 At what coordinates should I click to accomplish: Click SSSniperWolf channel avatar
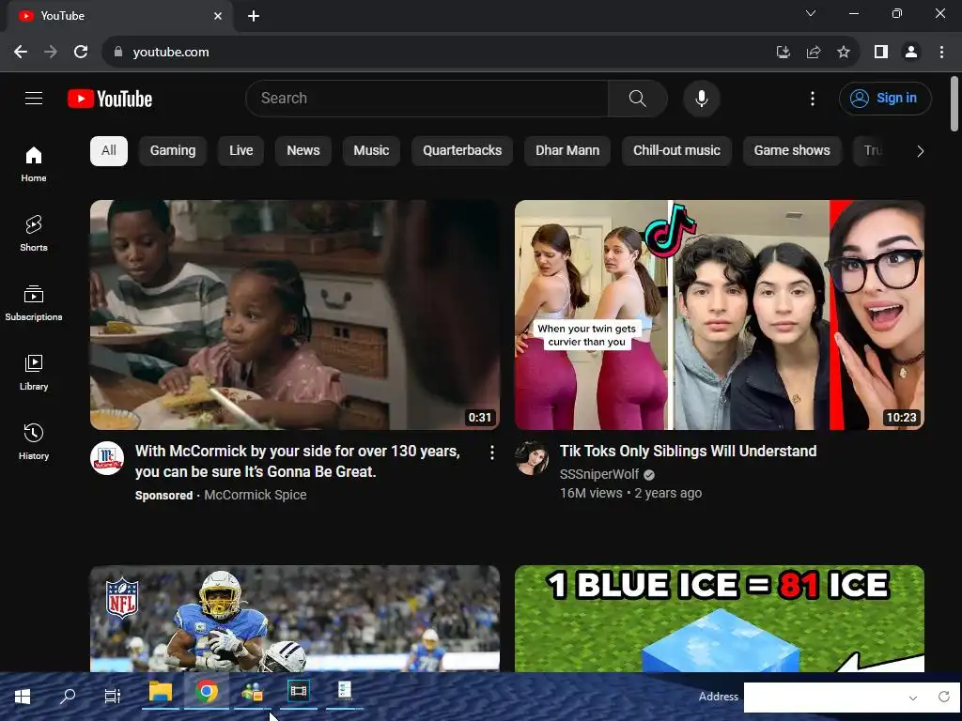coord(532,458)
